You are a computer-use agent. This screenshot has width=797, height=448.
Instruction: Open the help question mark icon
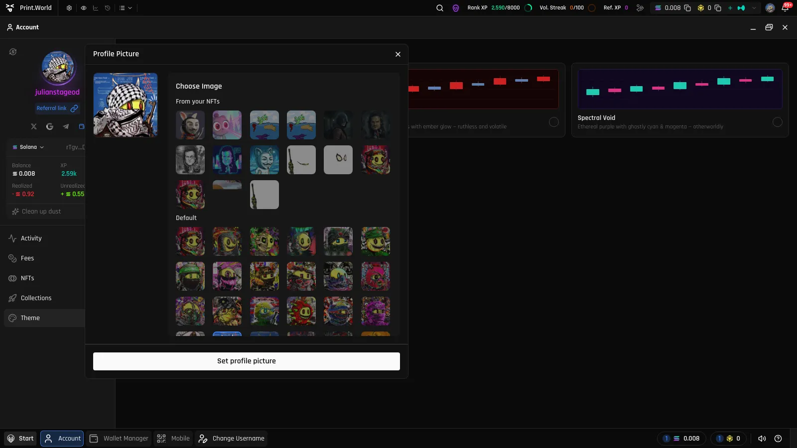pos(778,439)
